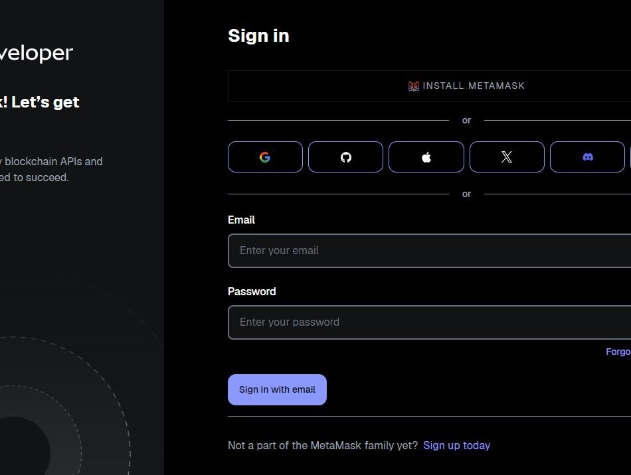Open the partially visible login option on the right
631x475 pixels.
628,157
